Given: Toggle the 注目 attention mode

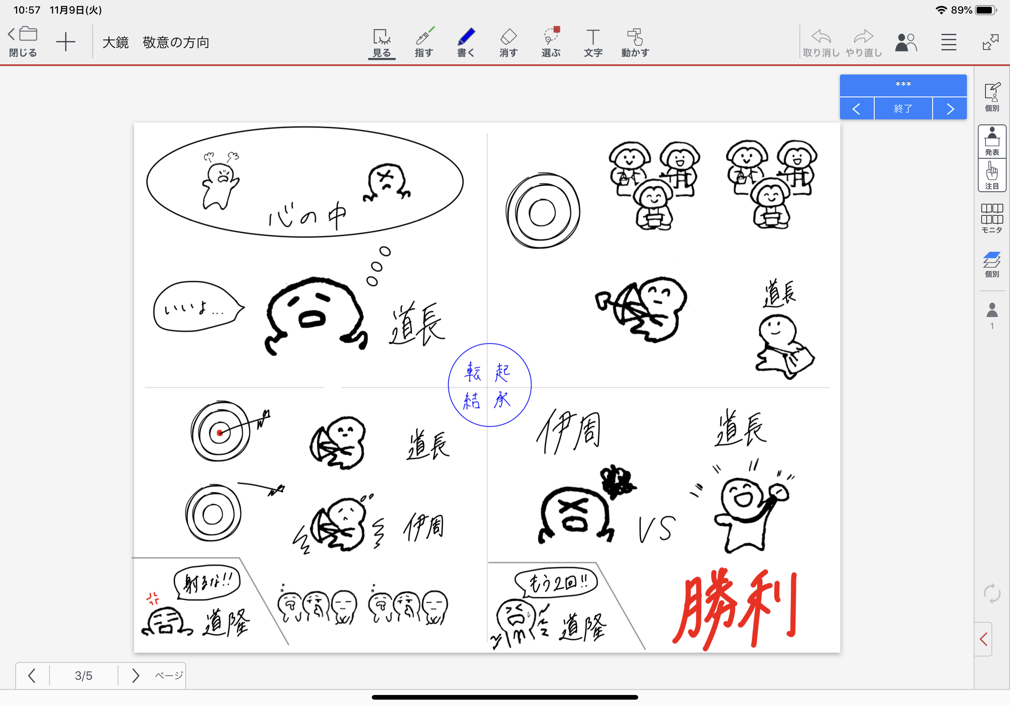Looking at the screenshot, I should (991, 175).
